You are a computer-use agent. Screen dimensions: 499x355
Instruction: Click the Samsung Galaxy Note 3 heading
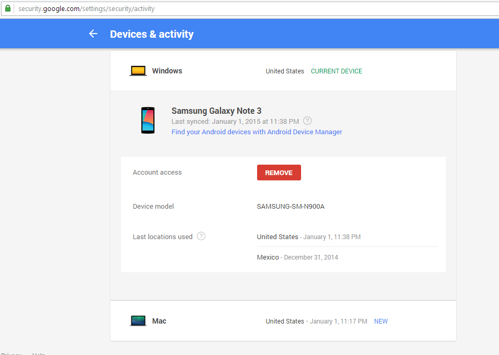(216, 111)
